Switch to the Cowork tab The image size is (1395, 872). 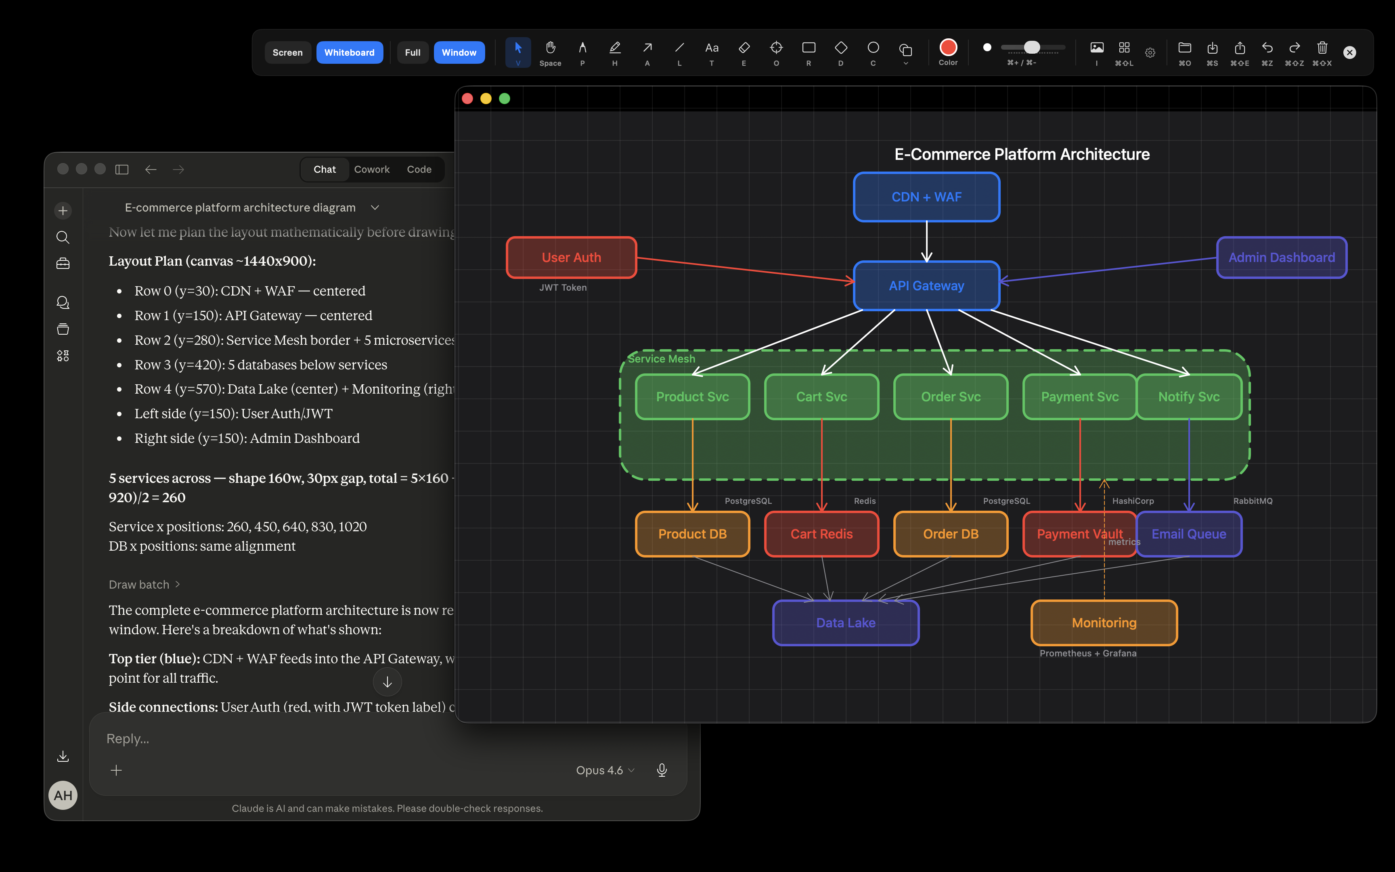372,169
